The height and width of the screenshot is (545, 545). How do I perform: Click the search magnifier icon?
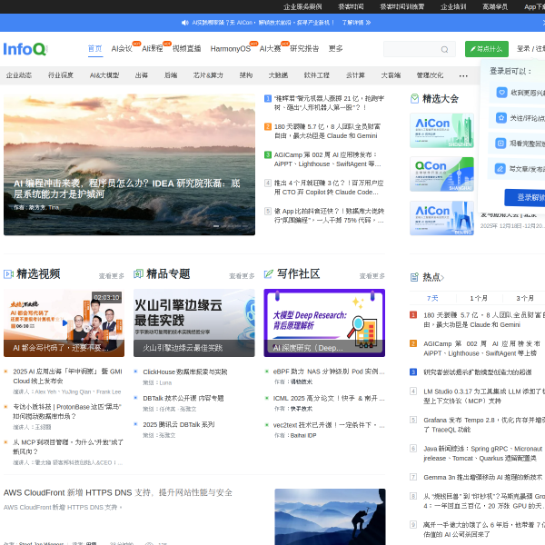[x=444, y=49]
